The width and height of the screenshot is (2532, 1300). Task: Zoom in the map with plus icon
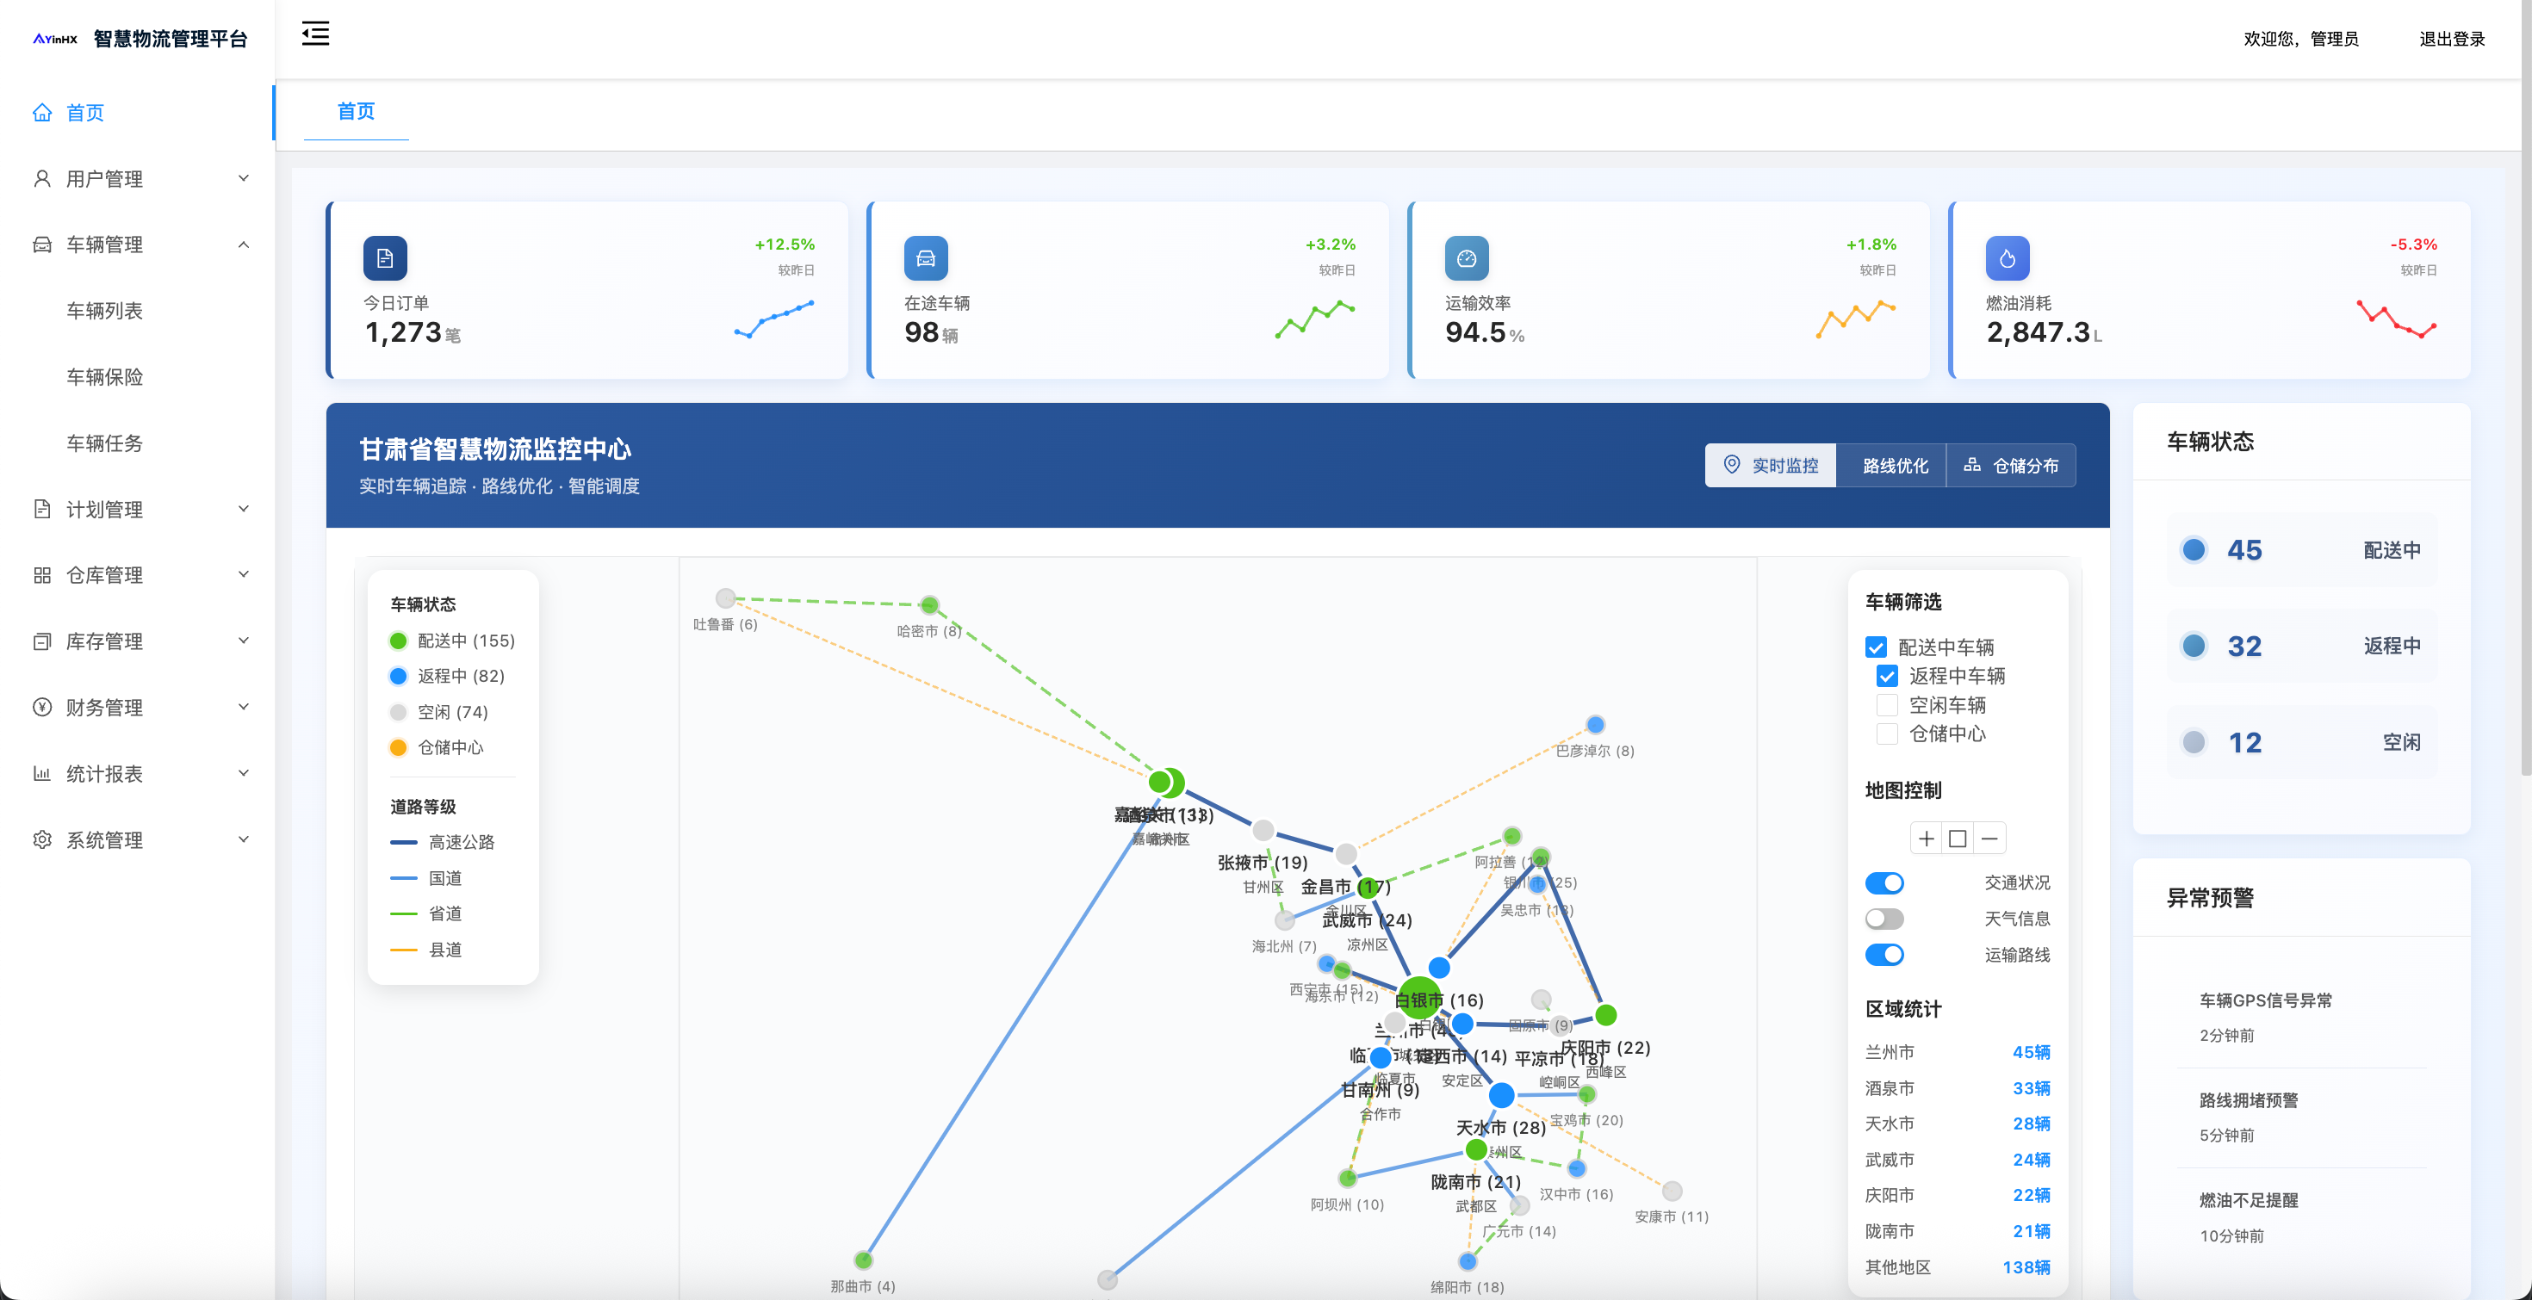(x=1926, y=839)
